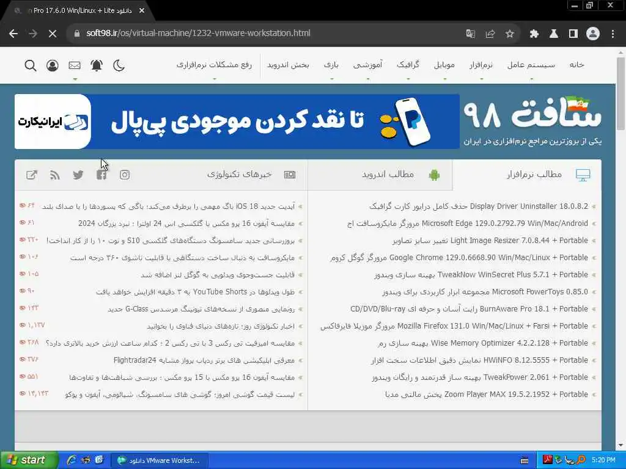Open Microsoft PowerToys 0.85.0 link

(485, 292)
